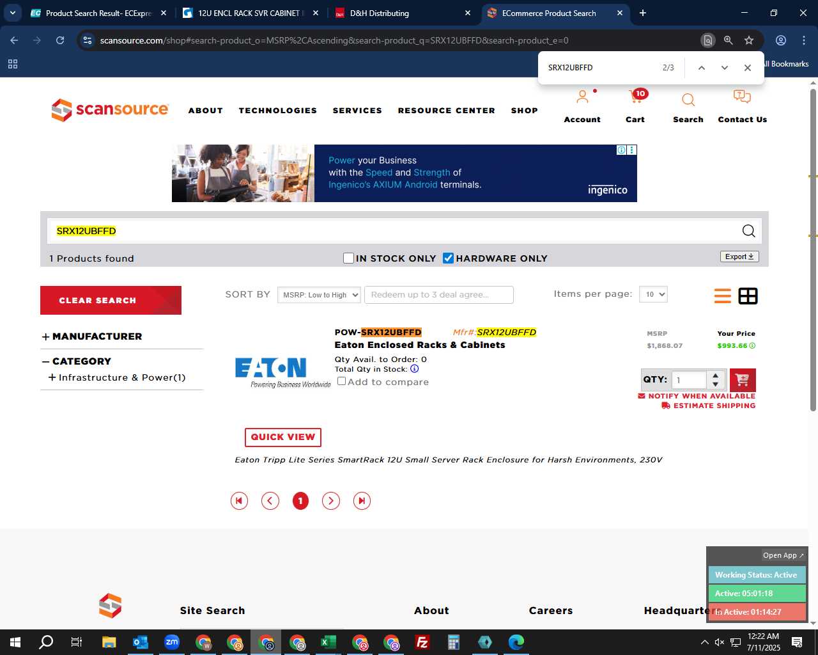Viewport: 818px width, 655px height.
Task: Open POW-SRX12UBFFD product link
Action: [378, 332]
